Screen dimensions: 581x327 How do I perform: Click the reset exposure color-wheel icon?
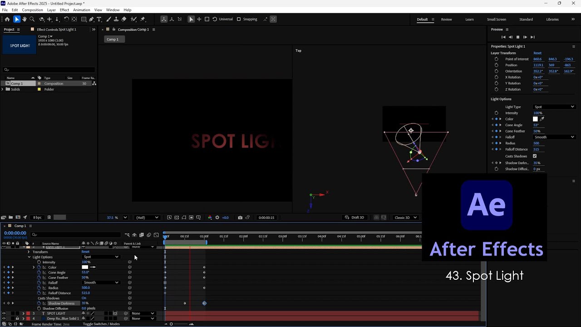pyautogui.click(x=217, y=218)
